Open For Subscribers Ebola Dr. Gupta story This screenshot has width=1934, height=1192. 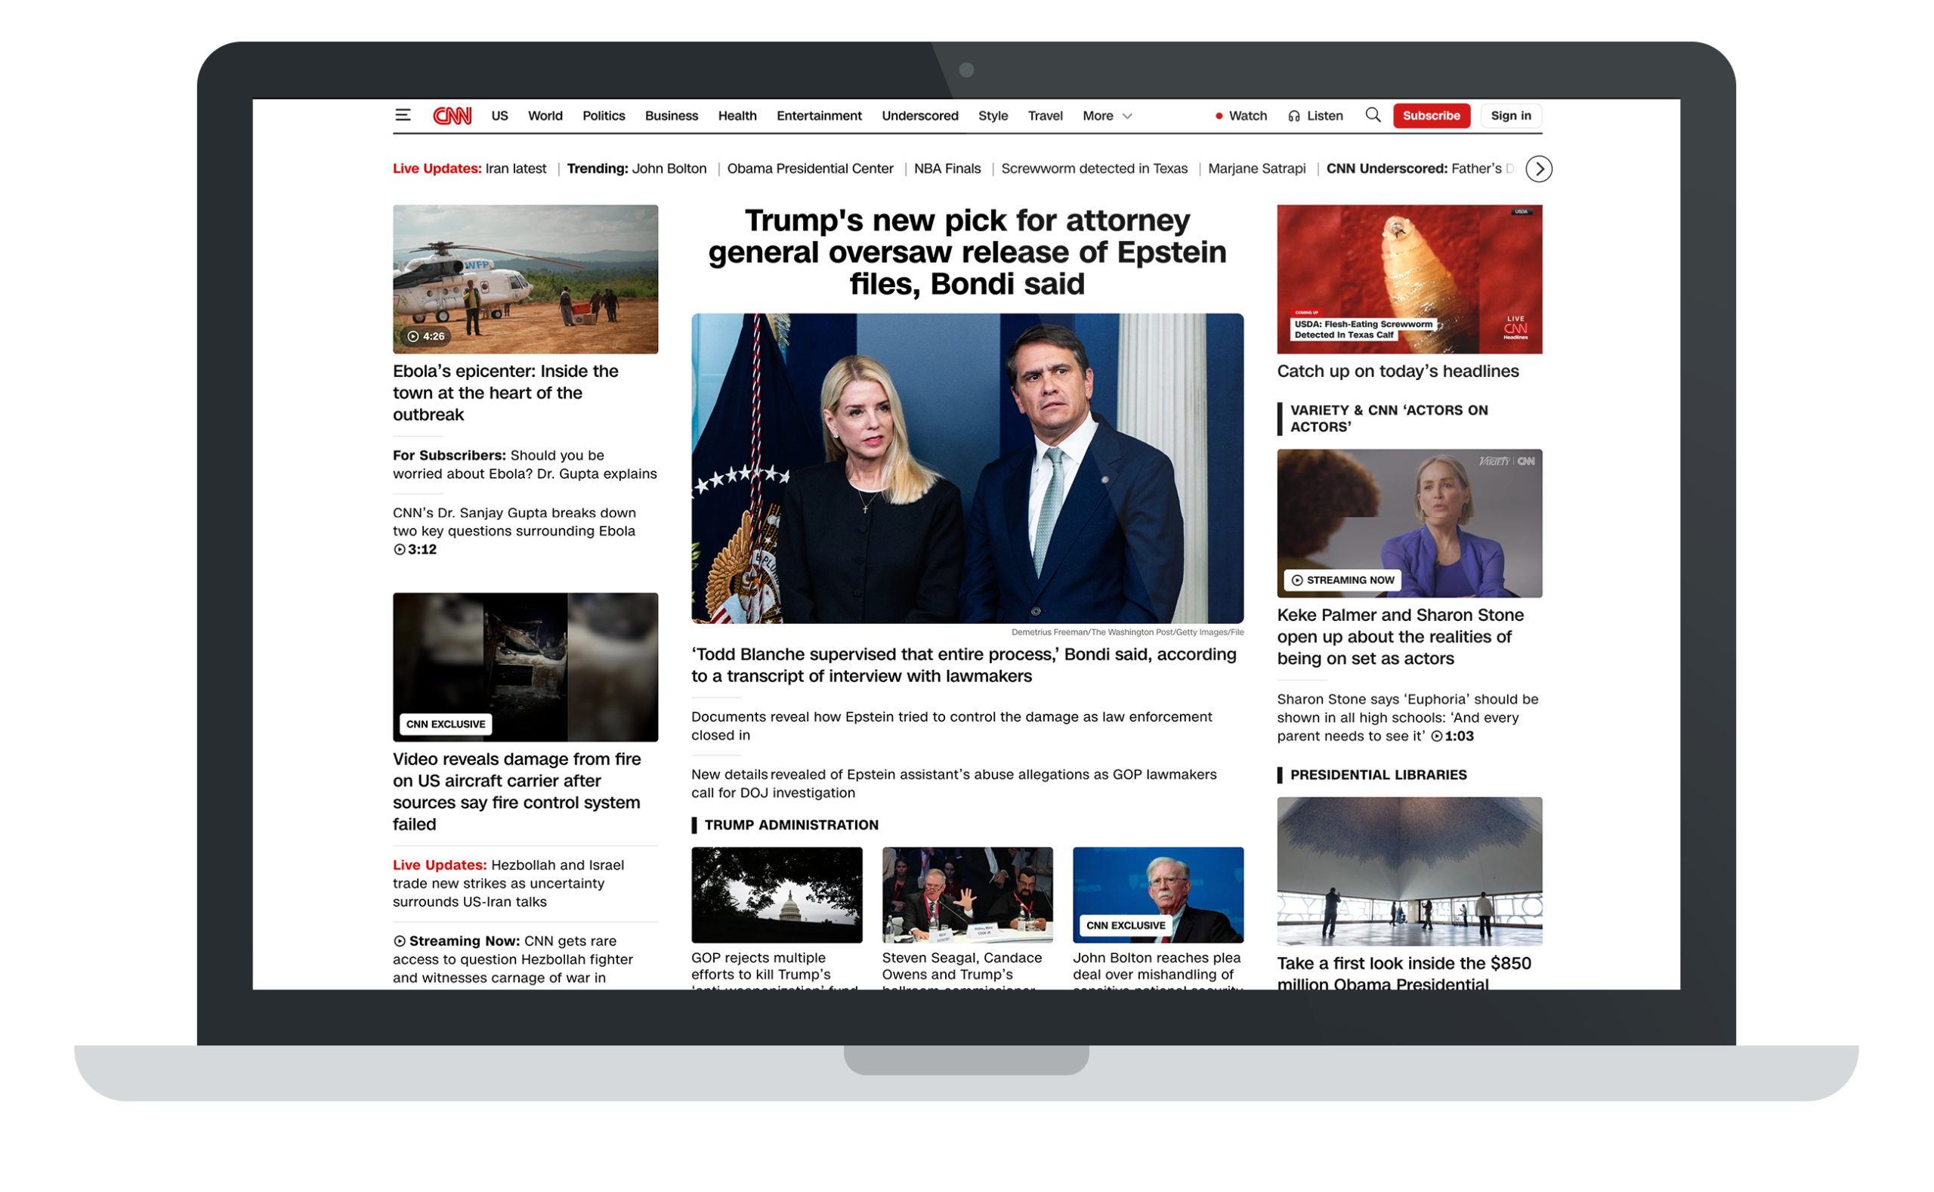tap(525, 465)
